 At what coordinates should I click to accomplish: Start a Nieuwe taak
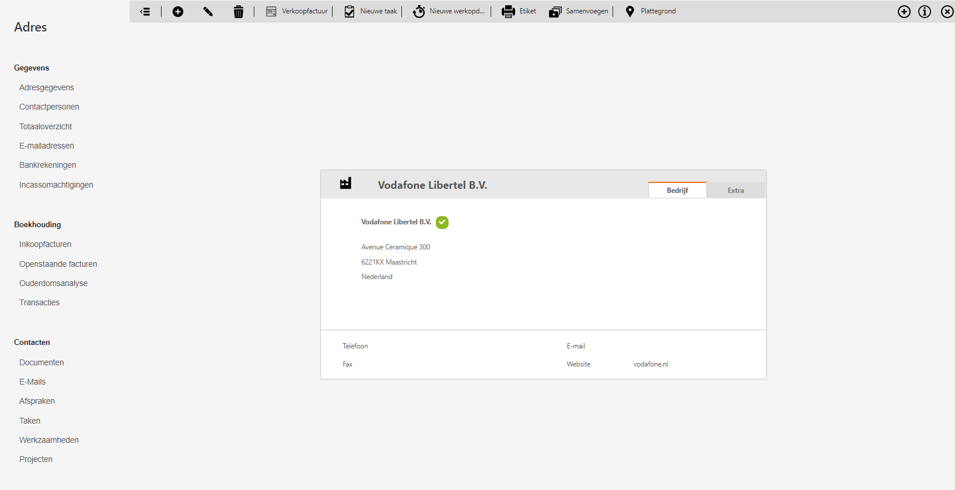click(x=379, y=11)
